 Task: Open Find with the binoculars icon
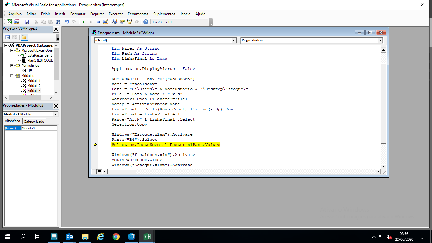(x=58, y=22)
